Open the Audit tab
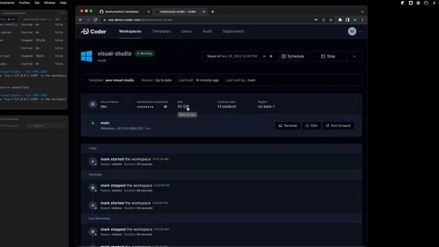 [x=207, y=32]
